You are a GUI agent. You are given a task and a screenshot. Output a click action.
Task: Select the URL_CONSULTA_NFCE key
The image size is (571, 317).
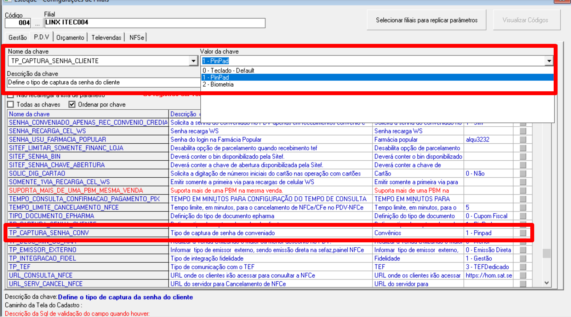[x=88, y=275]
